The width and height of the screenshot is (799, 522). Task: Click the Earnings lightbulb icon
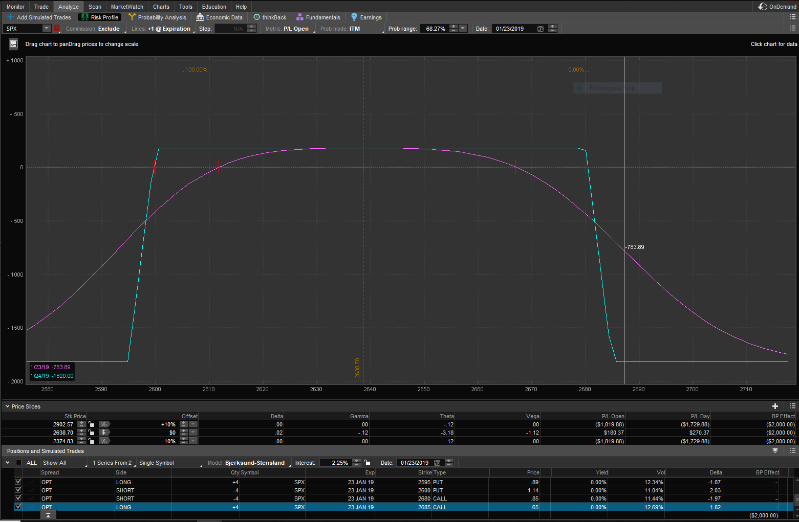354,17
